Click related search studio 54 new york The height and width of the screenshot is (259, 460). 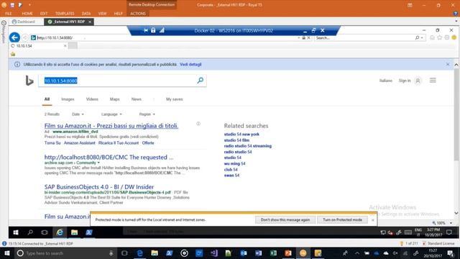(241, 135)
